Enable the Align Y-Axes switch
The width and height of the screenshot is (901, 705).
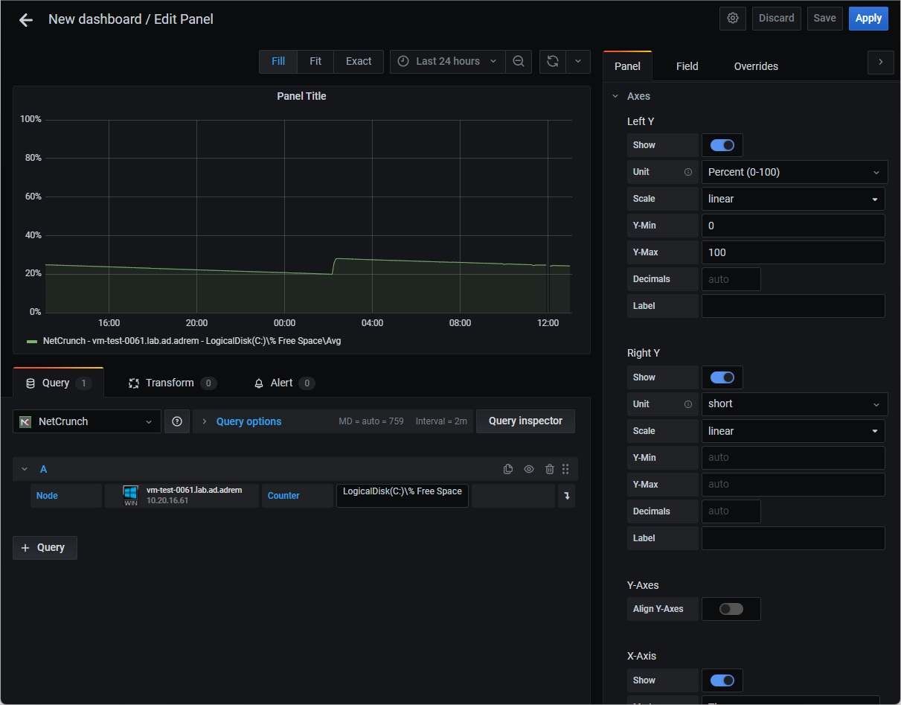pos(731,609)
